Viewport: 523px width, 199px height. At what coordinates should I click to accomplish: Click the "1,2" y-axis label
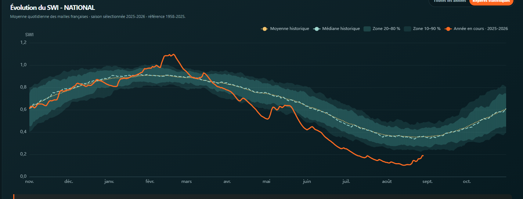pyautogui.click(x=23, y=42)
